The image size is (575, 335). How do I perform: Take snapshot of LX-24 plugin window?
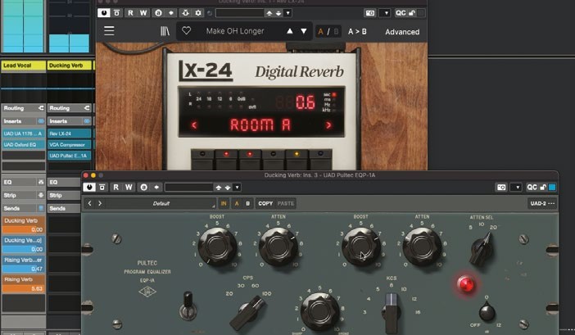tap(370, 13)
